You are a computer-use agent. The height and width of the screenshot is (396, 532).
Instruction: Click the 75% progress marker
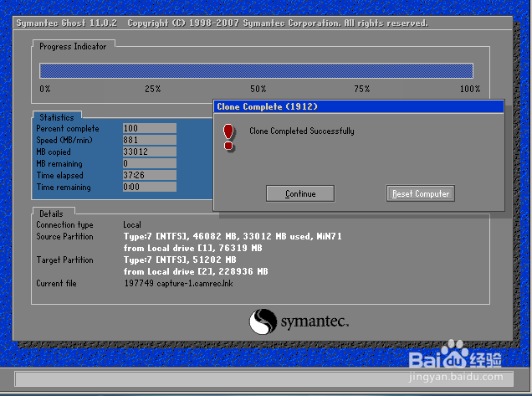361,89
